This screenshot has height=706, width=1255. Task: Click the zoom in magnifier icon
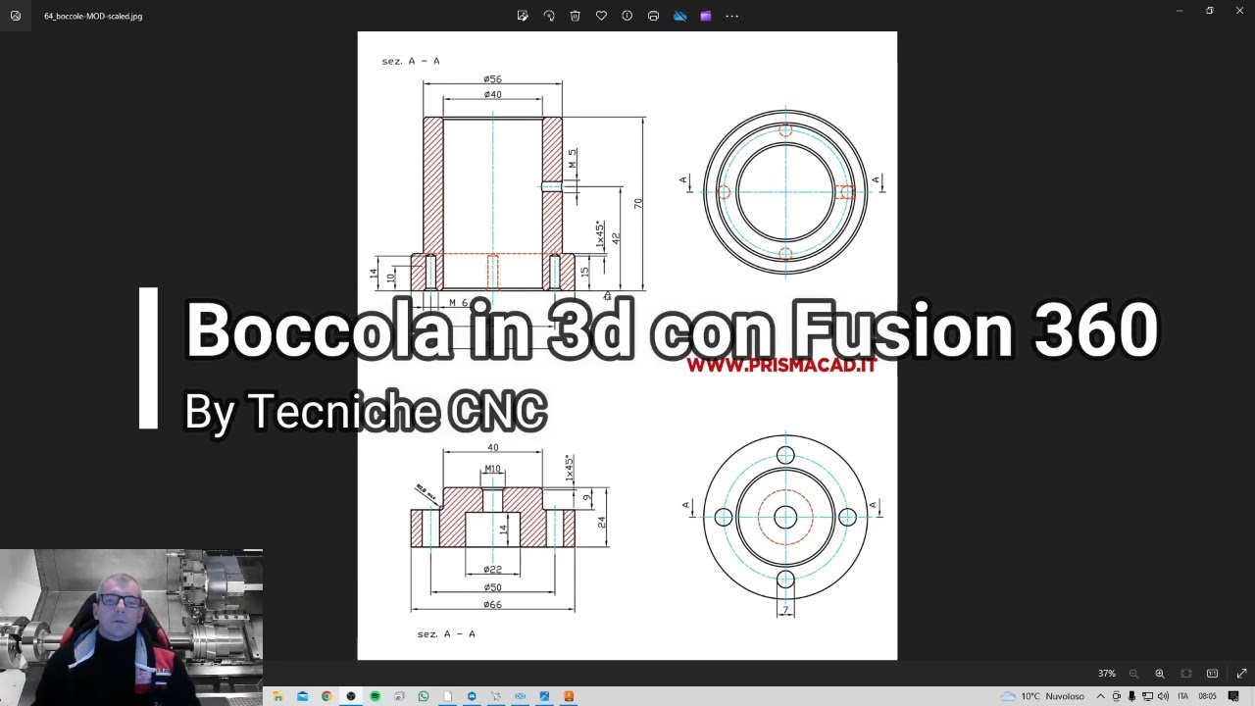1160,674
